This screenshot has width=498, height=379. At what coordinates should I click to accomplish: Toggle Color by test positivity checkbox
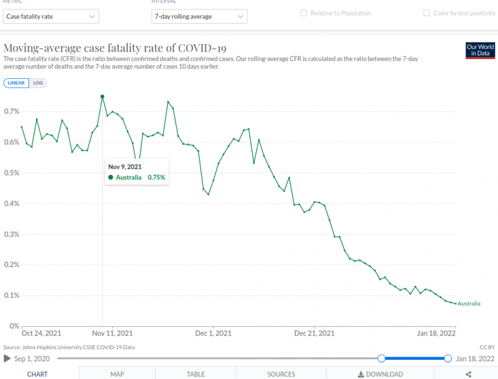pyautogui.click(x=427, y=13)
